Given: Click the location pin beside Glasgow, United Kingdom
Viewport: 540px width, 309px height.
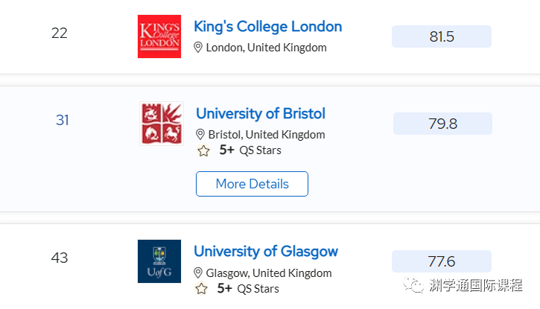Looking at the screenshot, I should tap(198, 273).
